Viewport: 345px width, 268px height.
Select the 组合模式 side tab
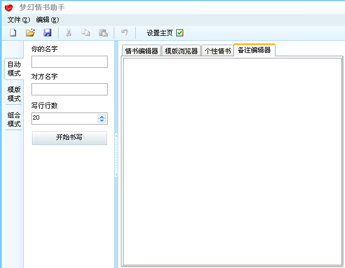tap(14, 119)
